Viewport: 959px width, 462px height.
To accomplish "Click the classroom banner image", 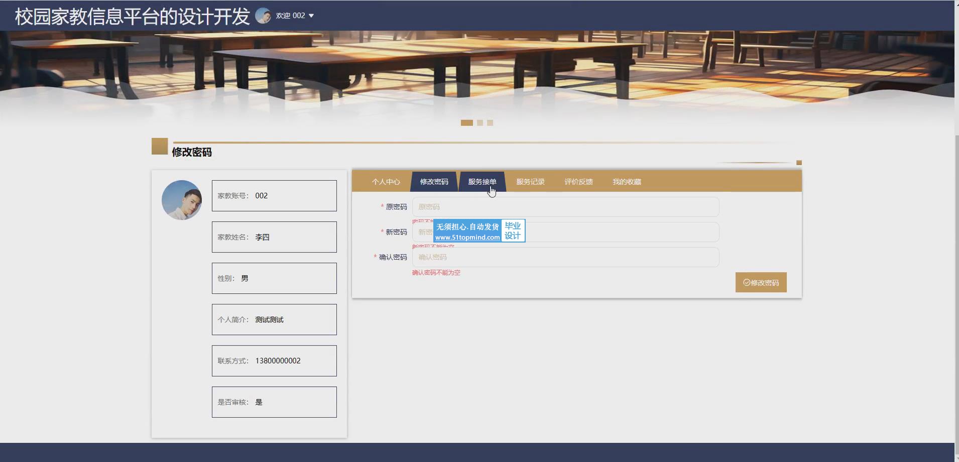I will 477,65.
